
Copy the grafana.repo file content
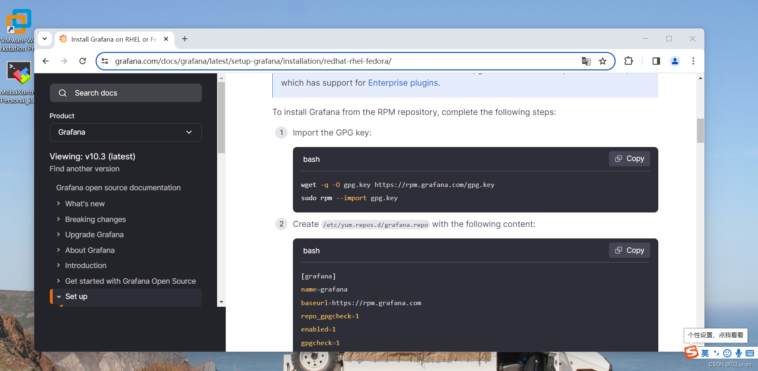[629, 250]
